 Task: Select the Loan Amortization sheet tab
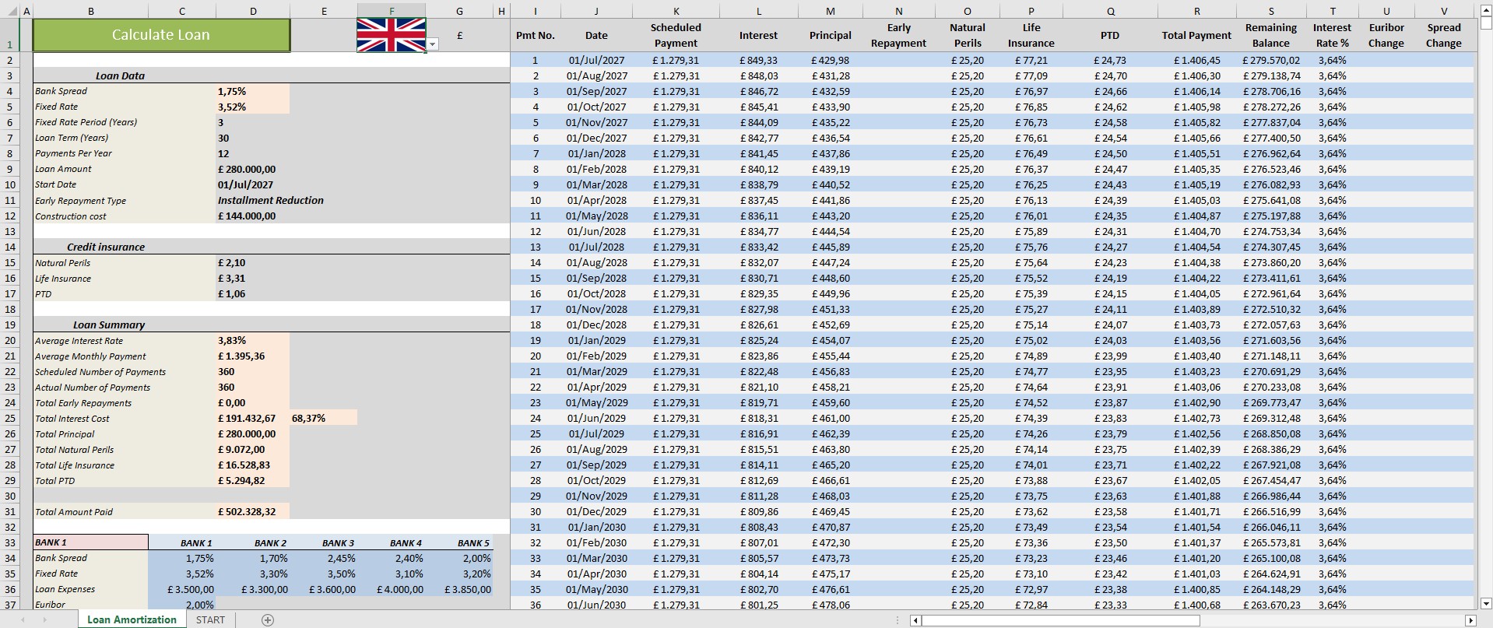coord(132,620)
